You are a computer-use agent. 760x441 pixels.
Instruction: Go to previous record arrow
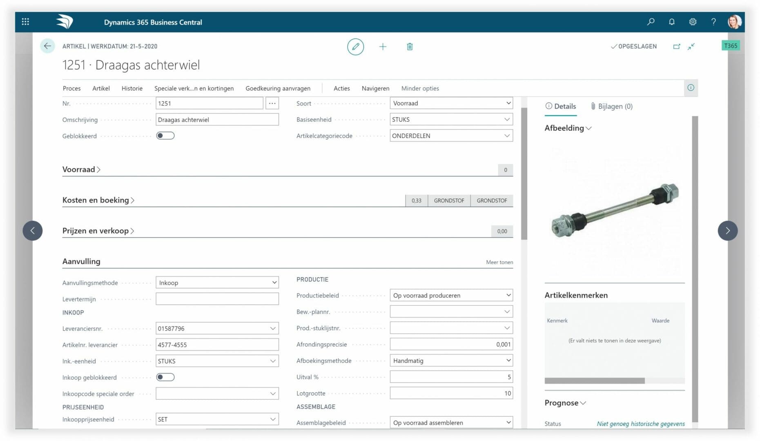coord(33,231)
